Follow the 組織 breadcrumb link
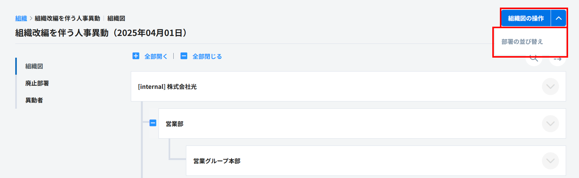Screen dimensions: 579x178 pos(21,18)
